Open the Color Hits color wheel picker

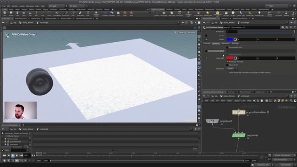tap(235, 58)
